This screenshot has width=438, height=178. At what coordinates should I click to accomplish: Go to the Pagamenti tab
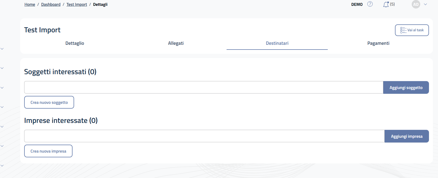tap(378, 43)
